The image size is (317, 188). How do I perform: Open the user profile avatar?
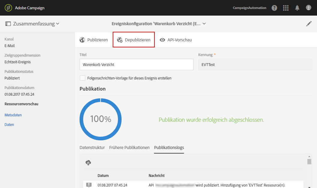[x=309, y=7]
